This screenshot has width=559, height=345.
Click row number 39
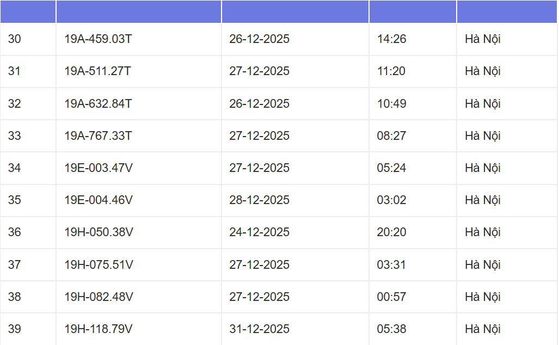15,329
